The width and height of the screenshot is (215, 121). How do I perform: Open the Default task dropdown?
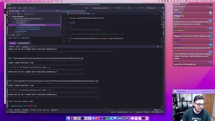152,8
